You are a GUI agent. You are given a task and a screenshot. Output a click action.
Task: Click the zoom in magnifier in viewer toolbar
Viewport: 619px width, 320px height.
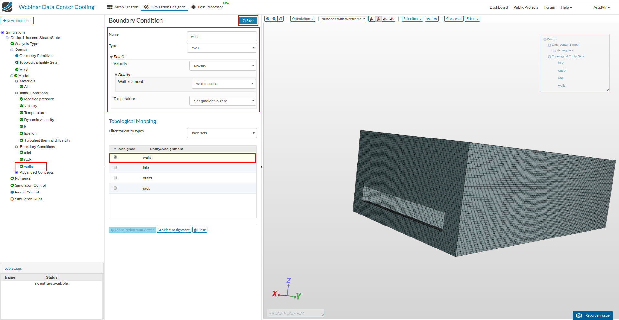[268, 19]
